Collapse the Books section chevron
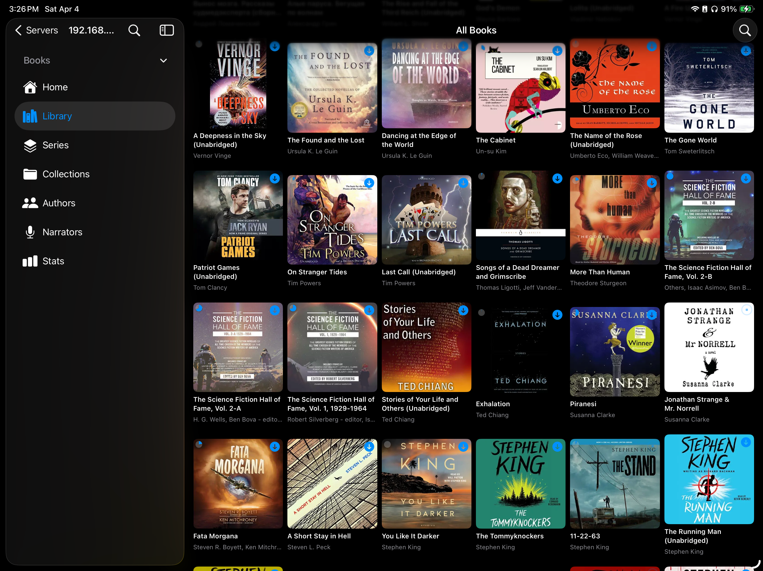Screen dimensions: 763x571 click(x=163, y=61)
